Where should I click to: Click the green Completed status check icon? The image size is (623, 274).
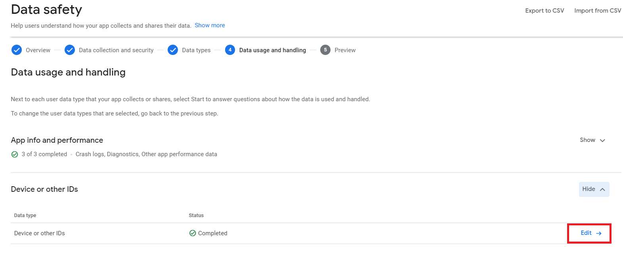coord(193,233)
